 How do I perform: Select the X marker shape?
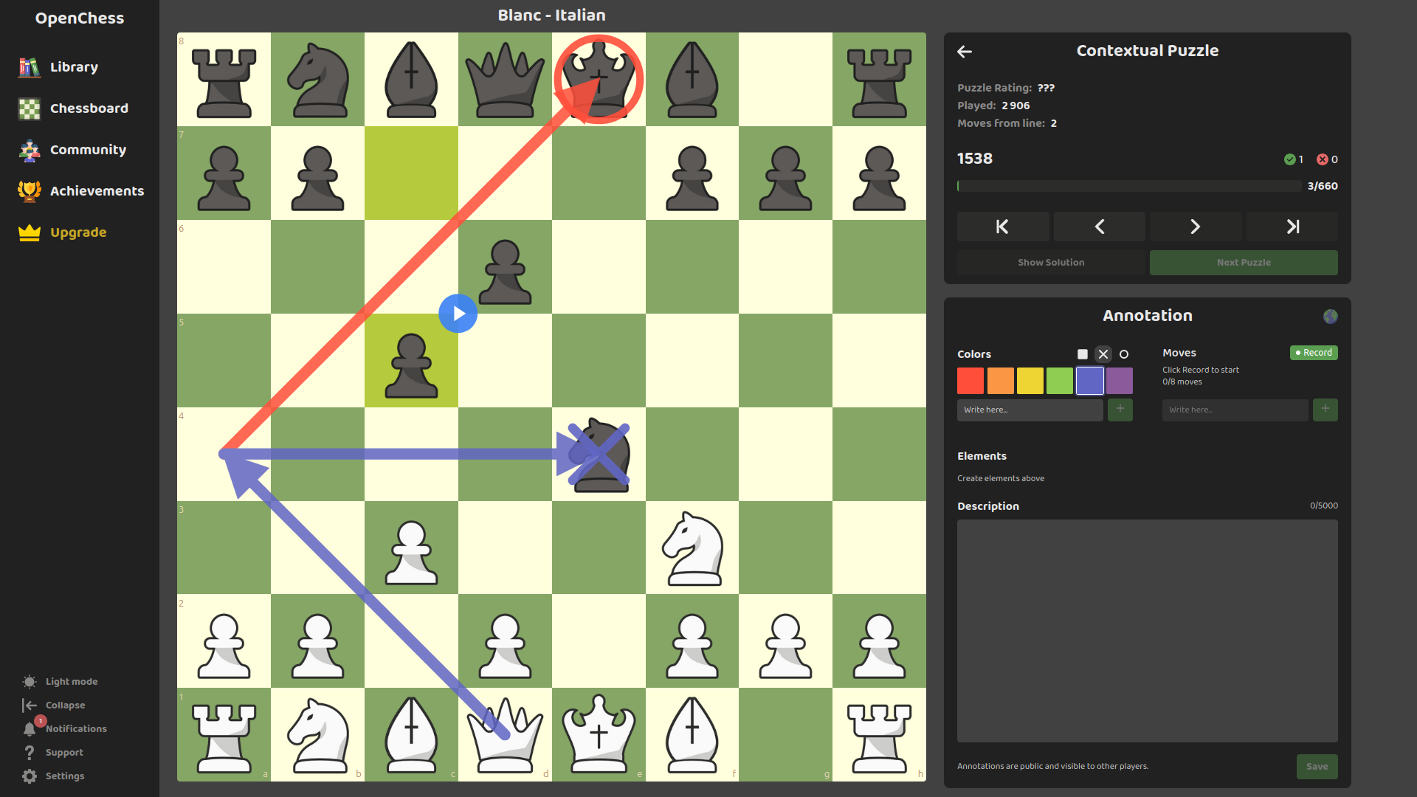(x=1103, y=354)
